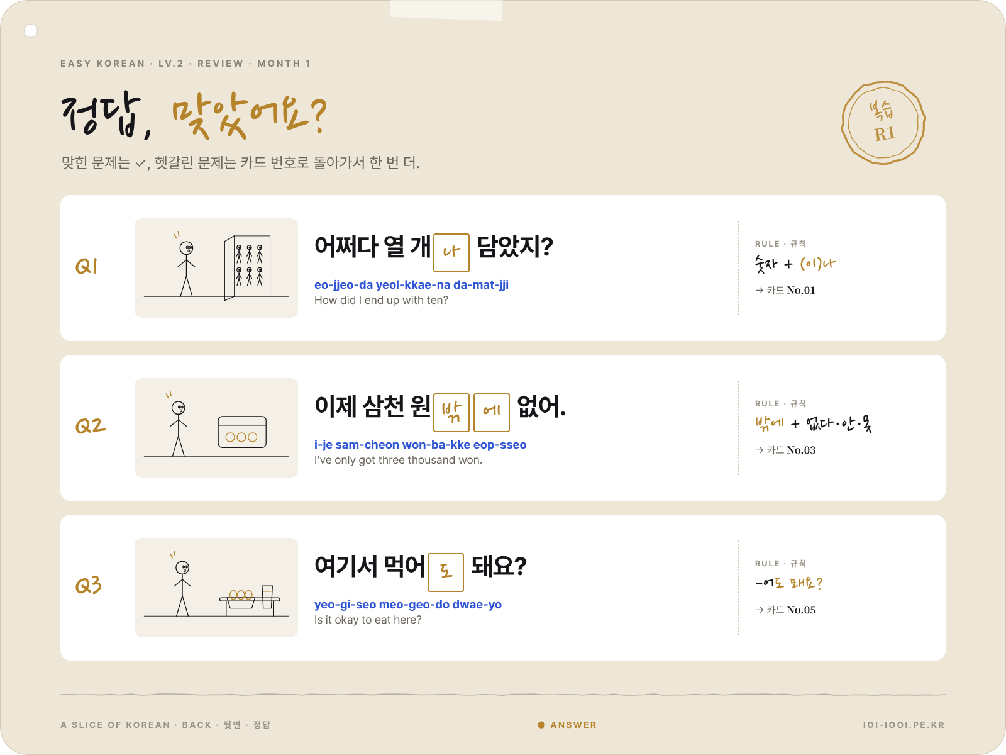Select the 나 answer box
This screenshot has width=1006, height=755.
tap(451, 253)
